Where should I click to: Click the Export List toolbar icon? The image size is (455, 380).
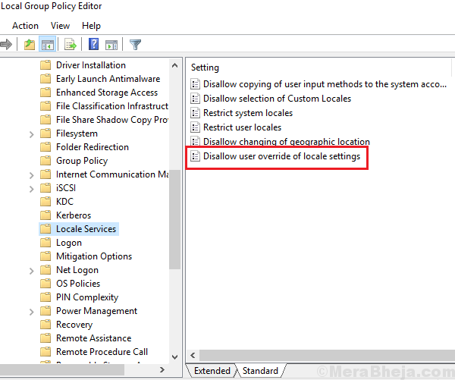coord(71,45)
